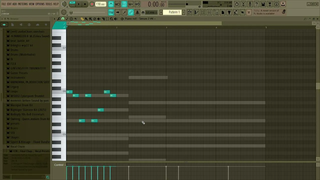Select the Delete tool icon
This screenshot has height=180, width=320.
[94, 19]
